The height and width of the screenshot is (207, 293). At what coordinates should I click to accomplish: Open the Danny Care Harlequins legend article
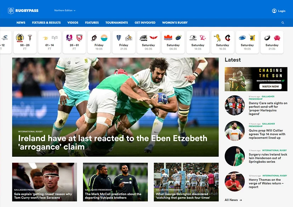268,108
